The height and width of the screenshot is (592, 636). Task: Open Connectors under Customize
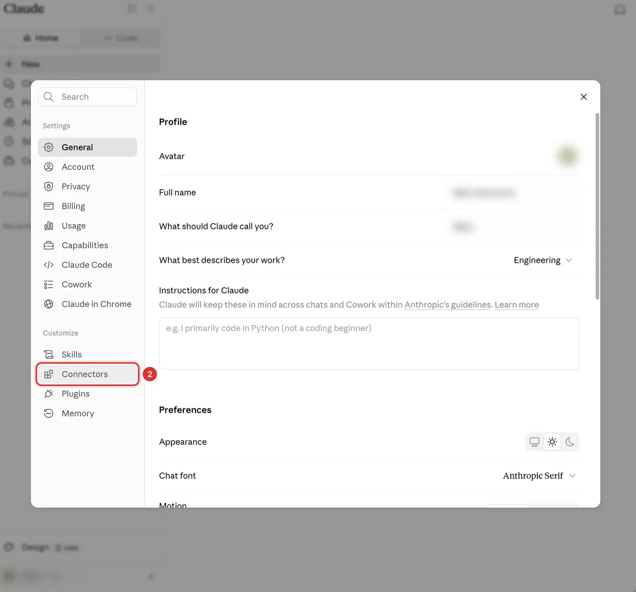coord(88,374)
